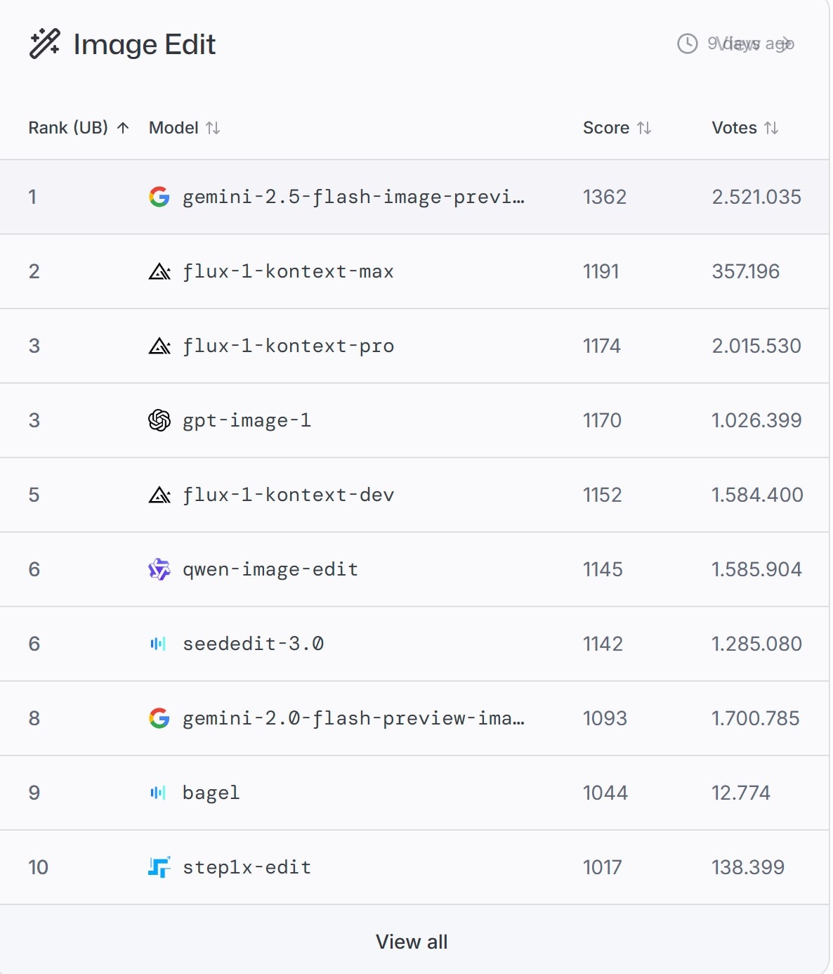The width and height of the screenshot is (833, 974).
Task: Open the gpt-image-1 model name
Action: tap(247, 420)
